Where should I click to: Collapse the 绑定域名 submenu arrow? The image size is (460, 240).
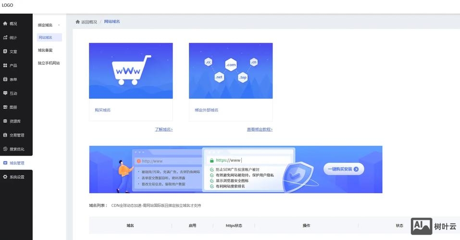click(x=59, y=25)
